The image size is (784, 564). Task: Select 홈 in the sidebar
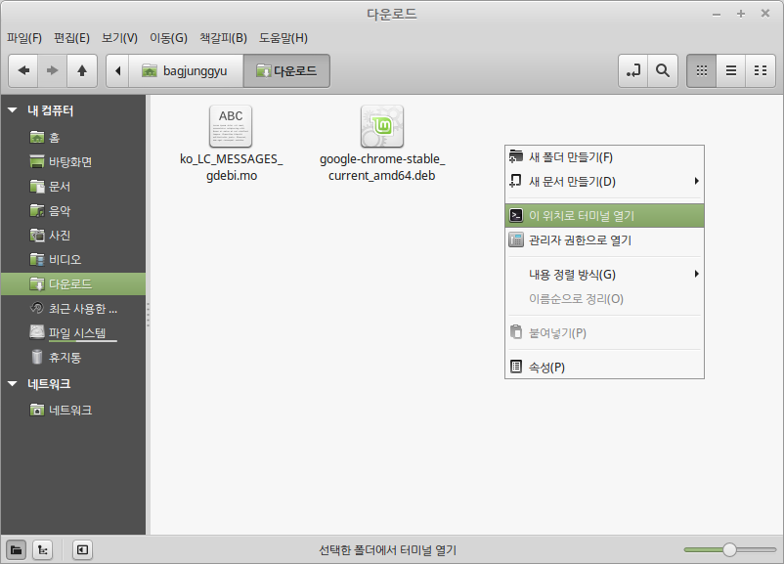pyautogui.click(x=73, y=137)
